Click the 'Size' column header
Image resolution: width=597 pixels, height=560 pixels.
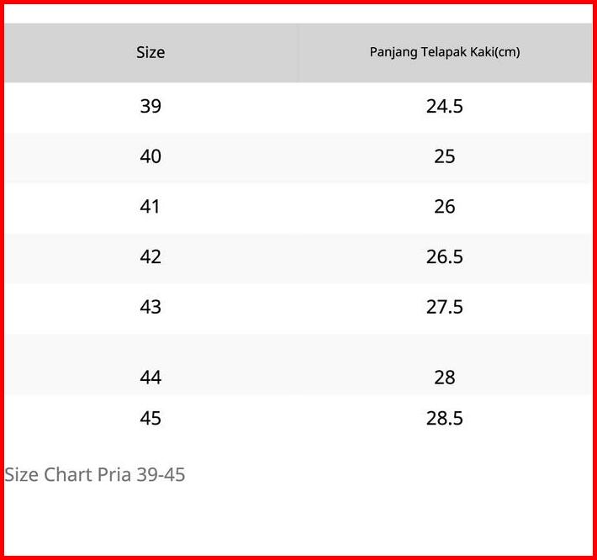[151, 52]
